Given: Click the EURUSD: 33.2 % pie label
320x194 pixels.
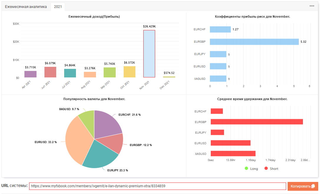Looking at the screenshot, I should click(x=46, y=142).
